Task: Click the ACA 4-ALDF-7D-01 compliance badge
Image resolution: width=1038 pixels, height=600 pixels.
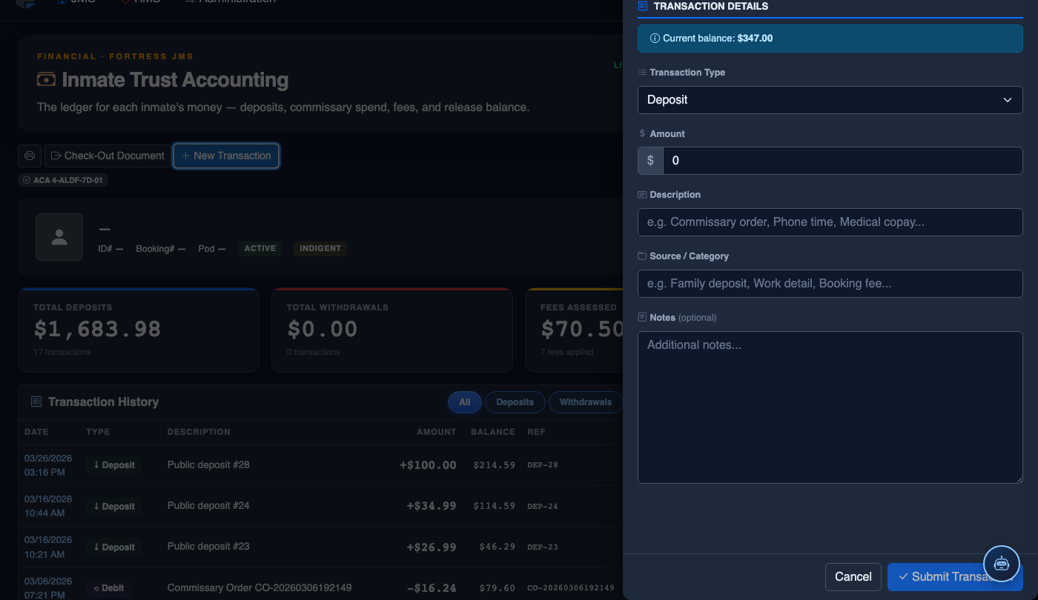Action: (x=63, y=180)
